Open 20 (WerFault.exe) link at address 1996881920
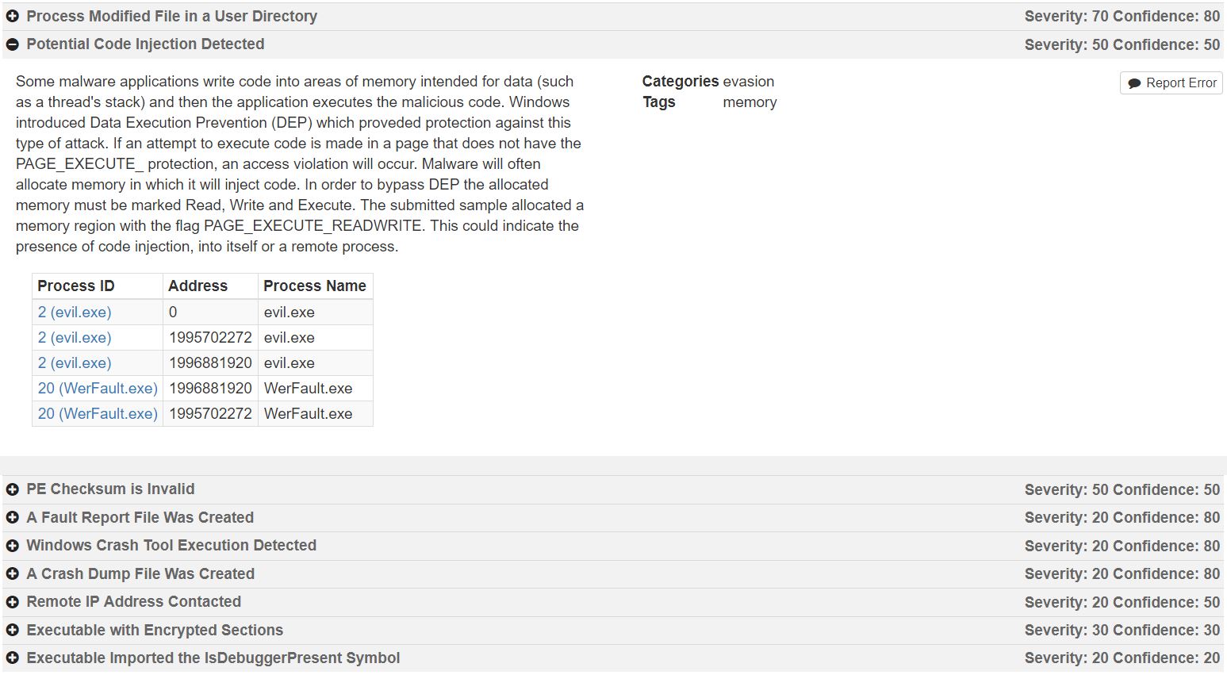 tap(98, 388)
